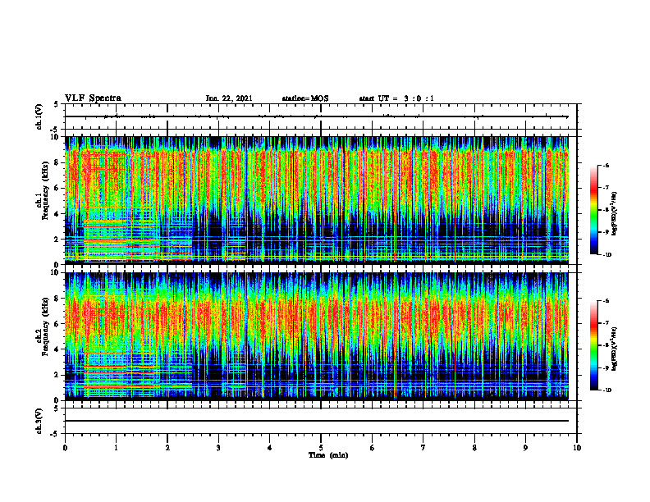The width and height of the screenshot is (650, 502).
Task: Click the ch.2 spectrogram color bar
Action: pos(593,345)
